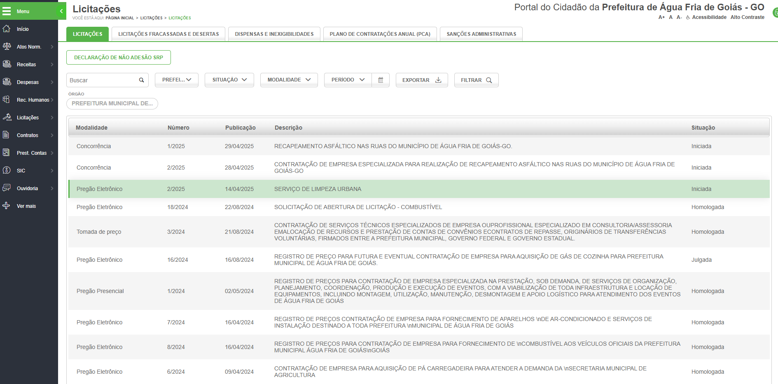Image resolution: width=778 pixels, height=384 pixels.
Task: Open the calendar icon next to Período
Action: coord(381,80)
